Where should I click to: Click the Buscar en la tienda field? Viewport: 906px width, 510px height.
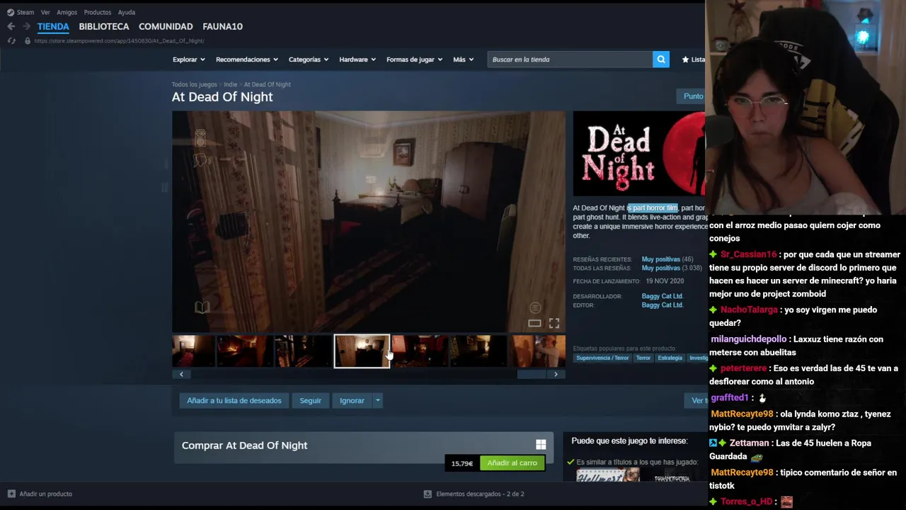[570, 59]
